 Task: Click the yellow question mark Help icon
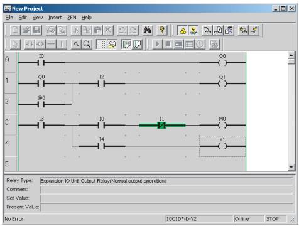click(x=162, y=30)
